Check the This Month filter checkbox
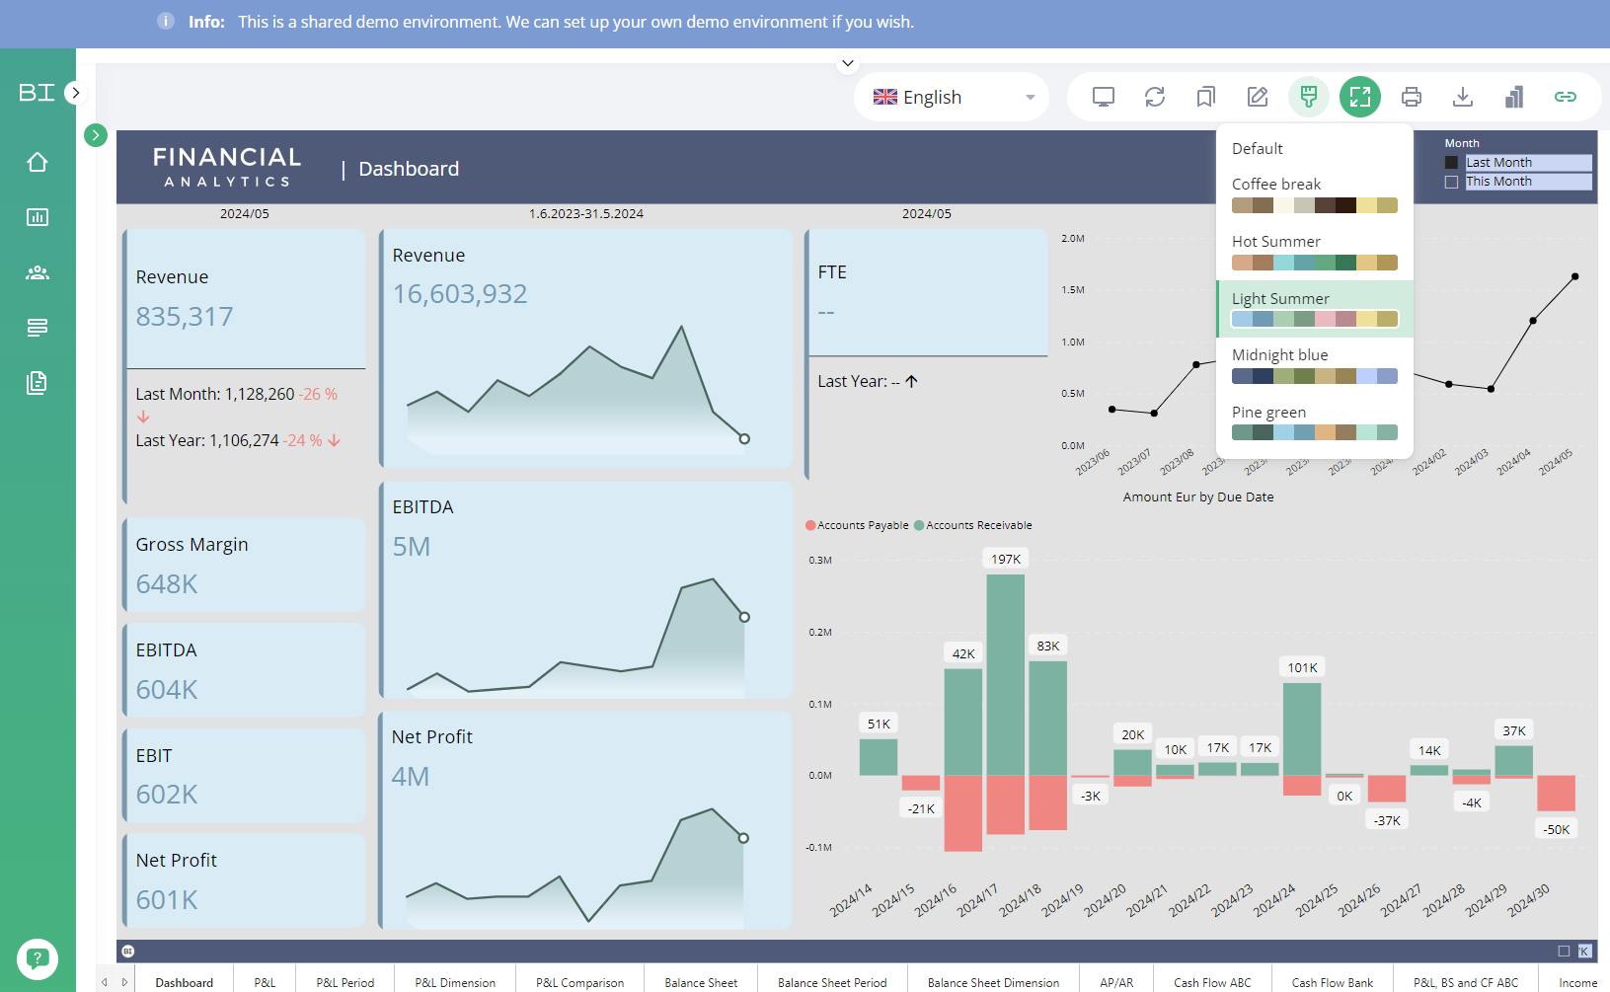This screenshot has width=1610, height=992. [1451, 182]
